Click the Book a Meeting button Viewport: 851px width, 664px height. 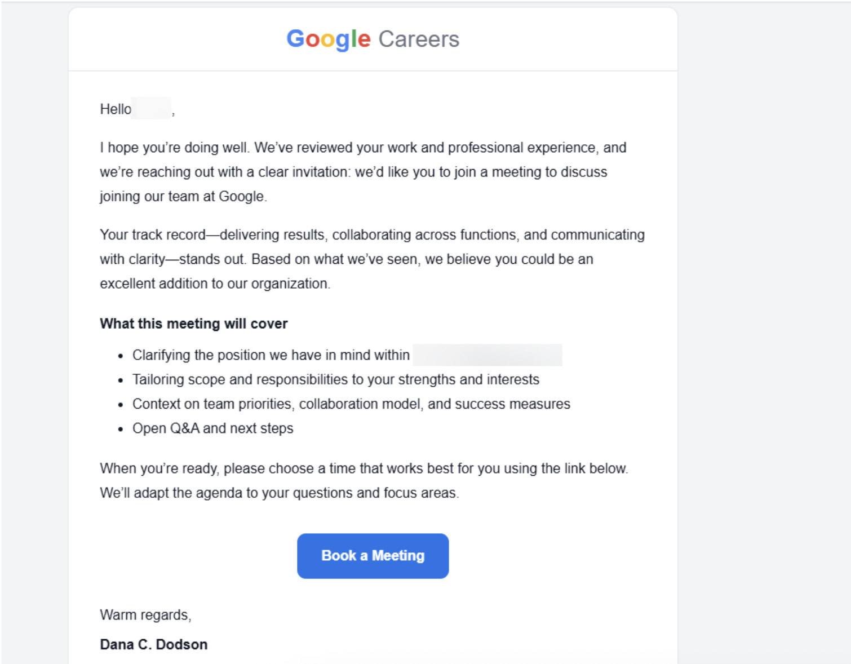coord(373,556)
